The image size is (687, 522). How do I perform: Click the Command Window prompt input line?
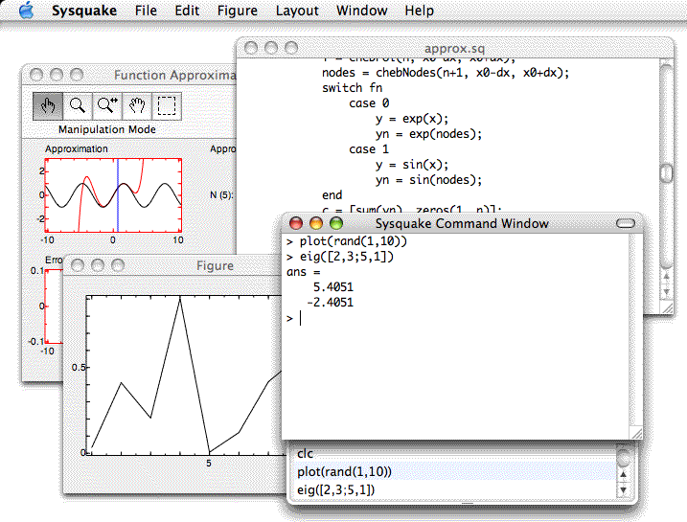pyautogui.click(x=457, y=318)
